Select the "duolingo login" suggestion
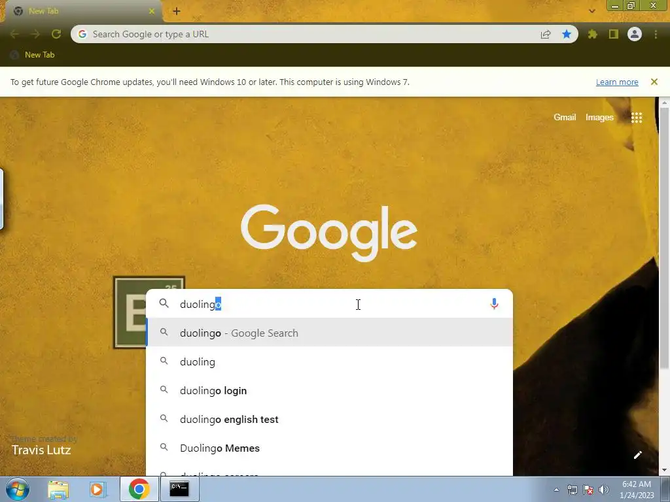 click(330, 390)
